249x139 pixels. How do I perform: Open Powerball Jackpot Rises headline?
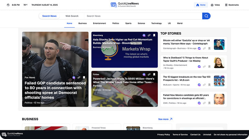[123, 82]
